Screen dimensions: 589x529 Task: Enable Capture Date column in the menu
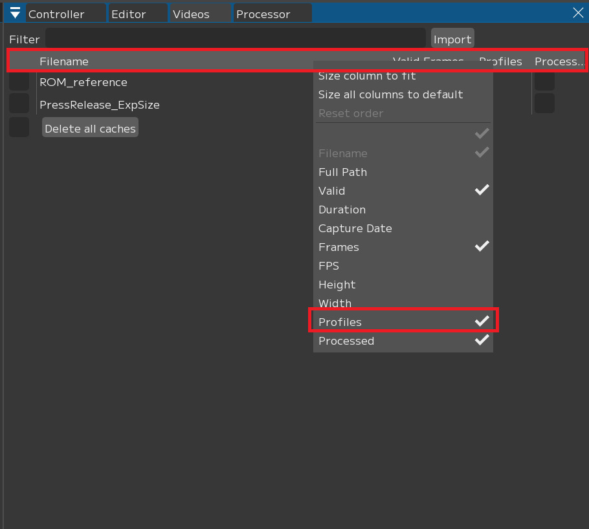tap(355, 228)
